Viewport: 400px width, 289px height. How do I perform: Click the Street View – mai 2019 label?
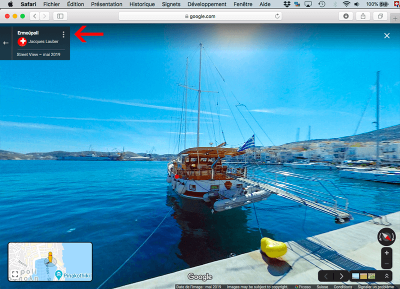38,55
